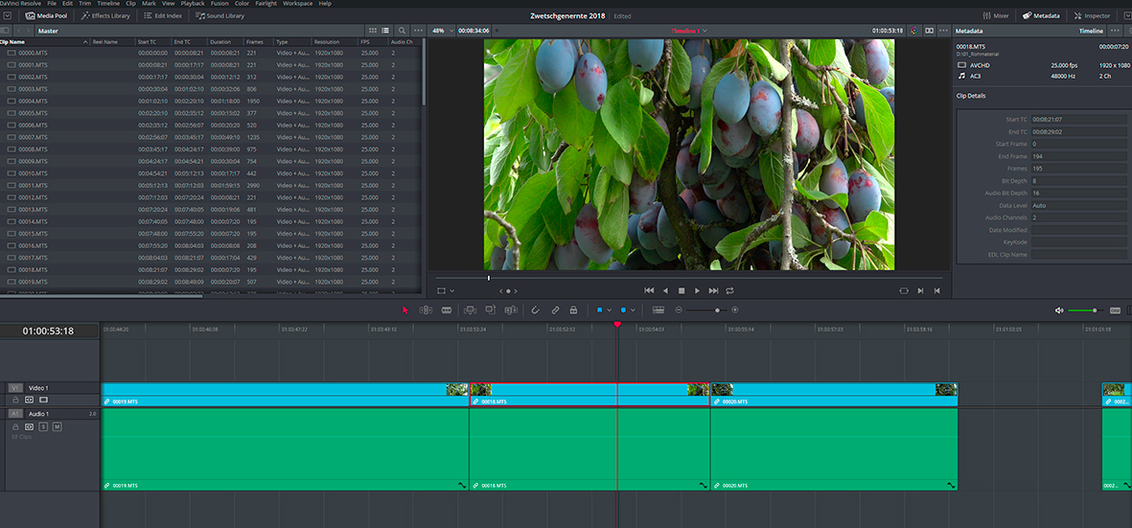Click the Full Extent Zoom icon
This screenshot has width=1132, height=528.
658,310
